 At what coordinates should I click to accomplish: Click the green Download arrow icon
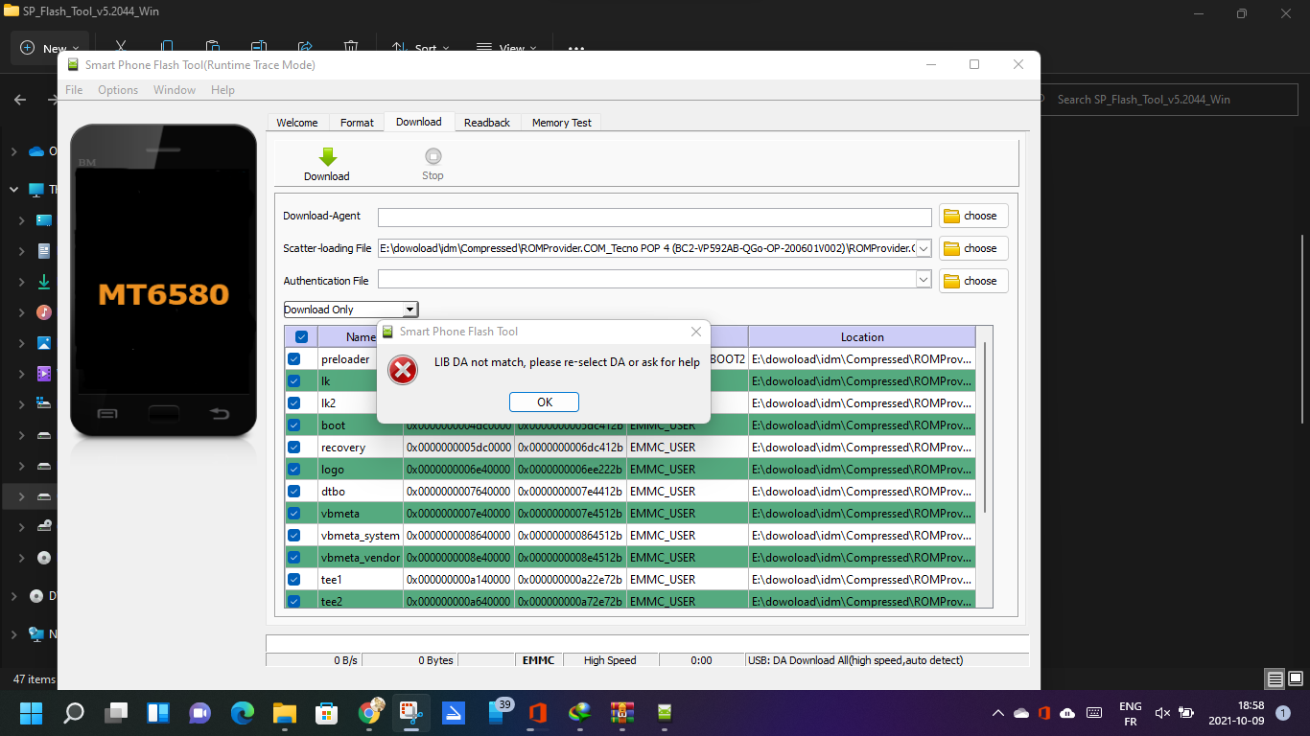tap(327, 157)
